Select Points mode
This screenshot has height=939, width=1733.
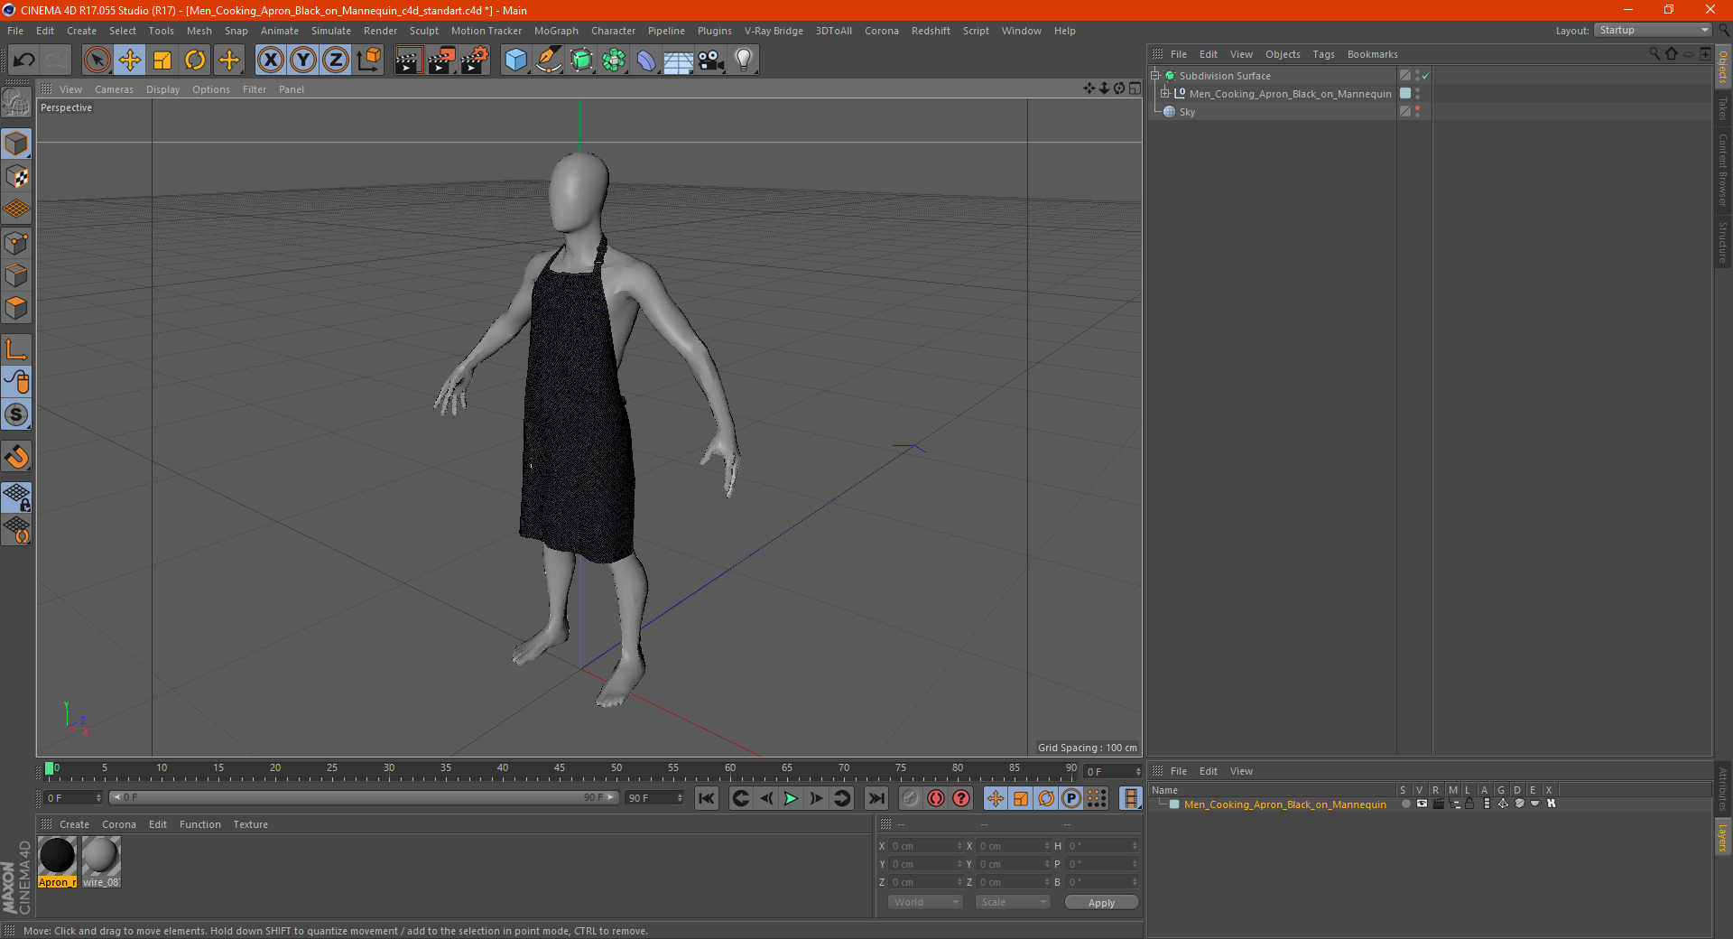pos(16,243)
